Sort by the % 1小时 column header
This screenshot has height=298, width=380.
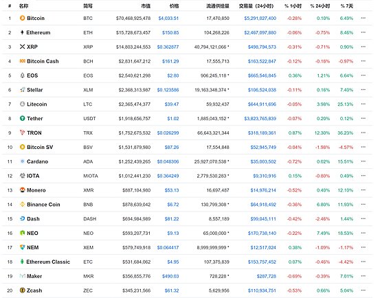pos(293,5)
